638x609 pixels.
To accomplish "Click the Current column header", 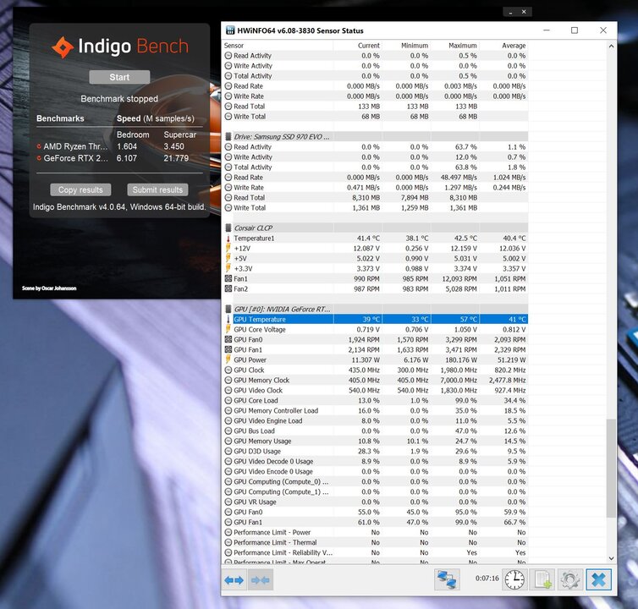I will tap(358, 46).
